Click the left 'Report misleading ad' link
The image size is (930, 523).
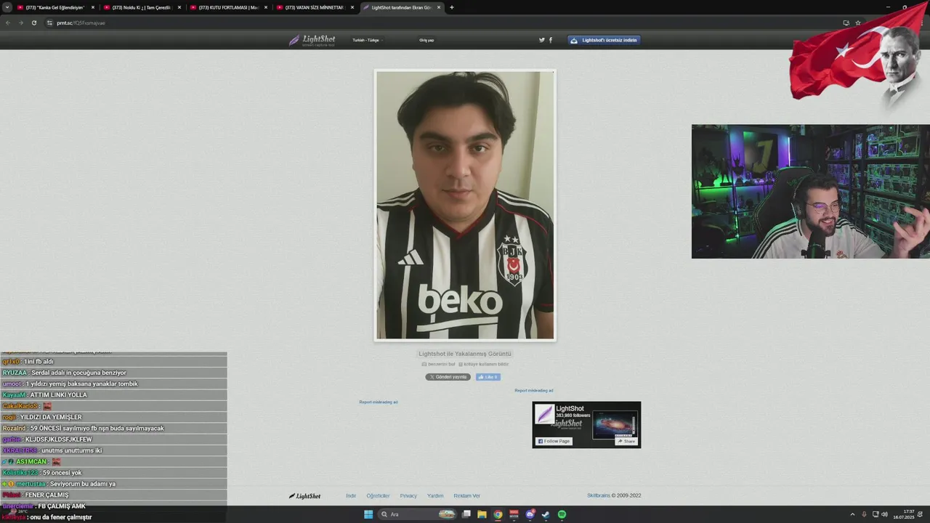pyautogui.click(x=379, y=402)
